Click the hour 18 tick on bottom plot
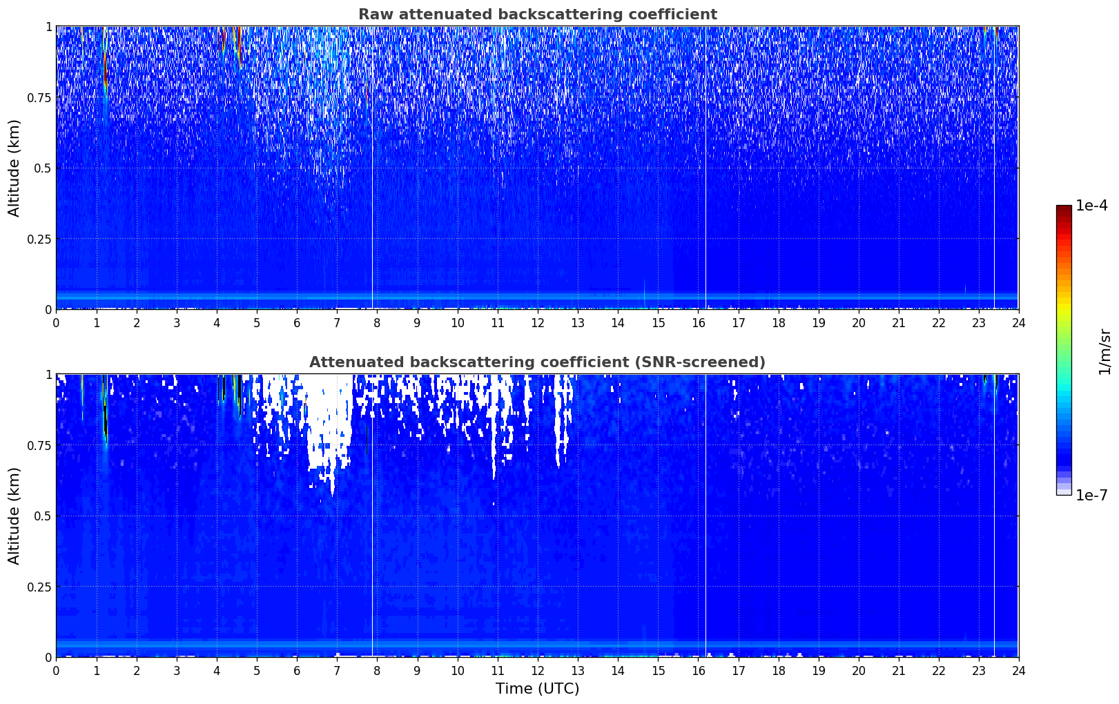 coord(778,670)
